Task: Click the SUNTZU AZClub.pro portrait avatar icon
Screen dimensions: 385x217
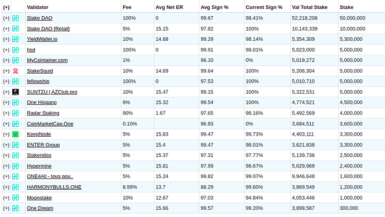Action: (x=16, y=92)
